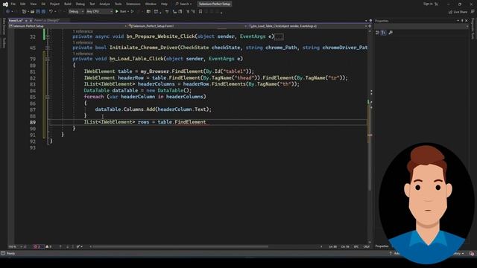Screen dimensions: 477x268
Task: Click the CRLF line ending indicator
Action: pyautogui.click(x=366, y=246)
